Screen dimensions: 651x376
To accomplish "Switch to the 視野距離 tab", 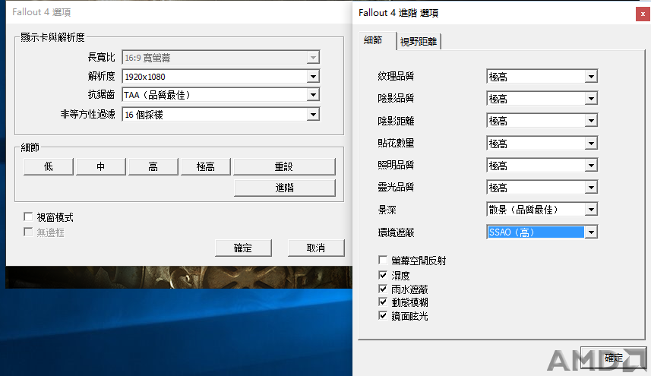I will click(x=419, y=42).
